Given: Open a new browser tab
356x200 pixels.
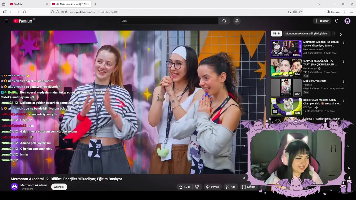Looking at the screenshot, I should pos(95,4).
